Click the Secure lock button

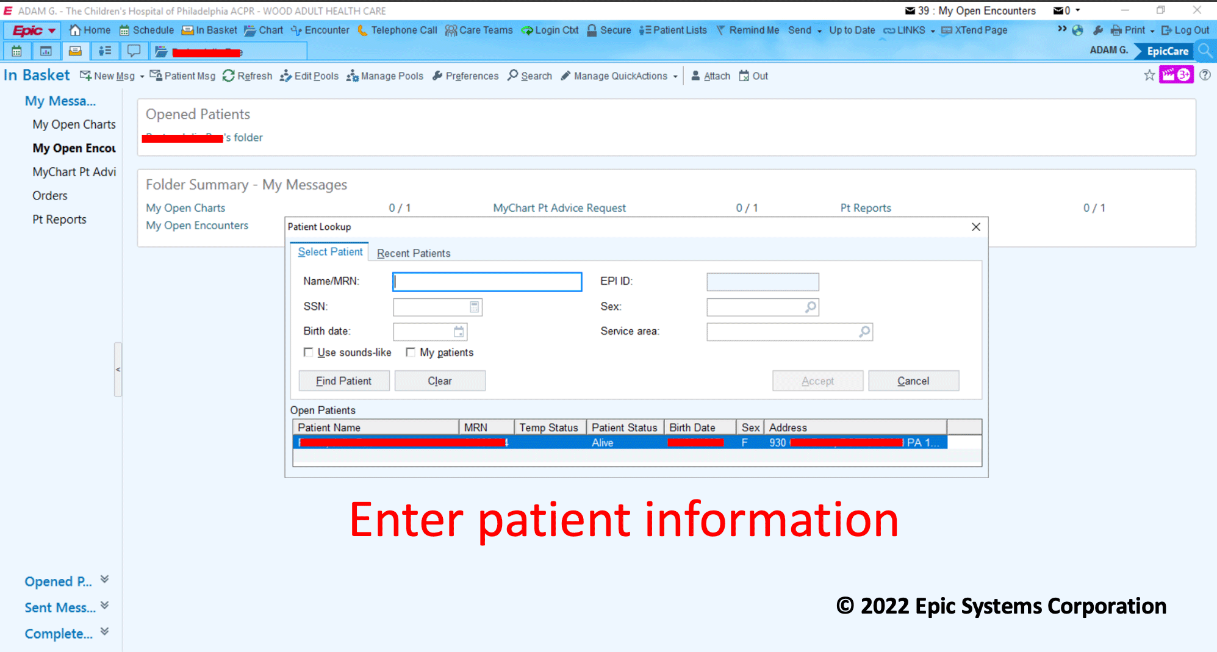pyautogui.click(x=609, y=30)
